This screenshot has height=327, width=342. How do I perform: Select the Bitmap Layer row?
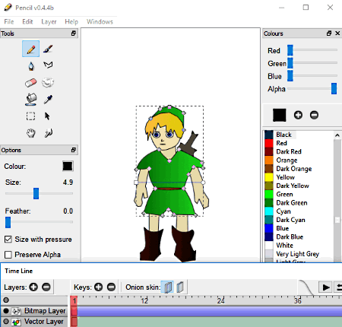(34, 311)
